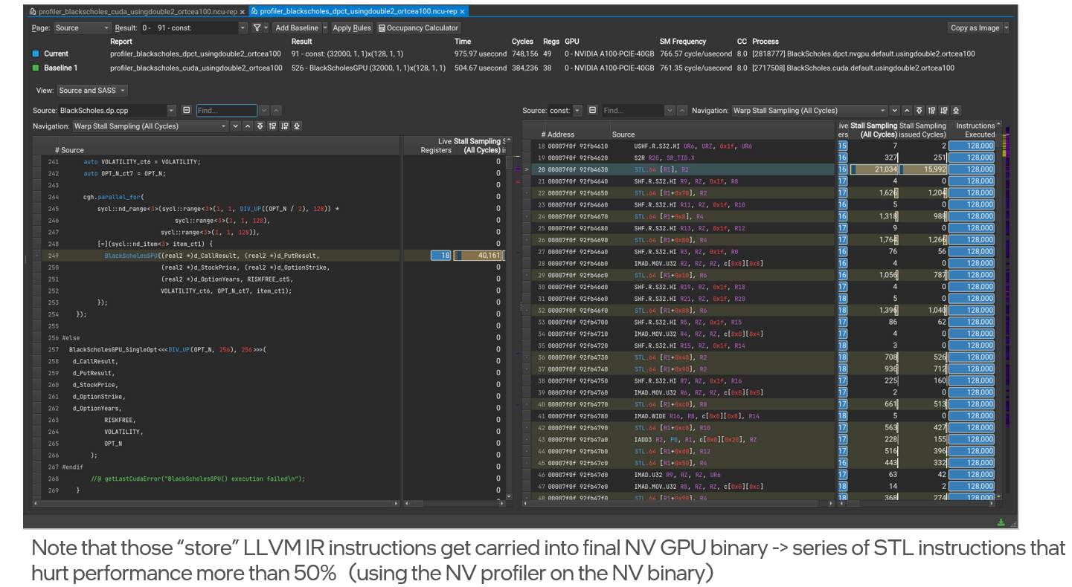This screenshot has width=1072, height=587.
Task: Expand the filter options arrow beside funnel
Action: pyautogui.click(x=266, y=28)
